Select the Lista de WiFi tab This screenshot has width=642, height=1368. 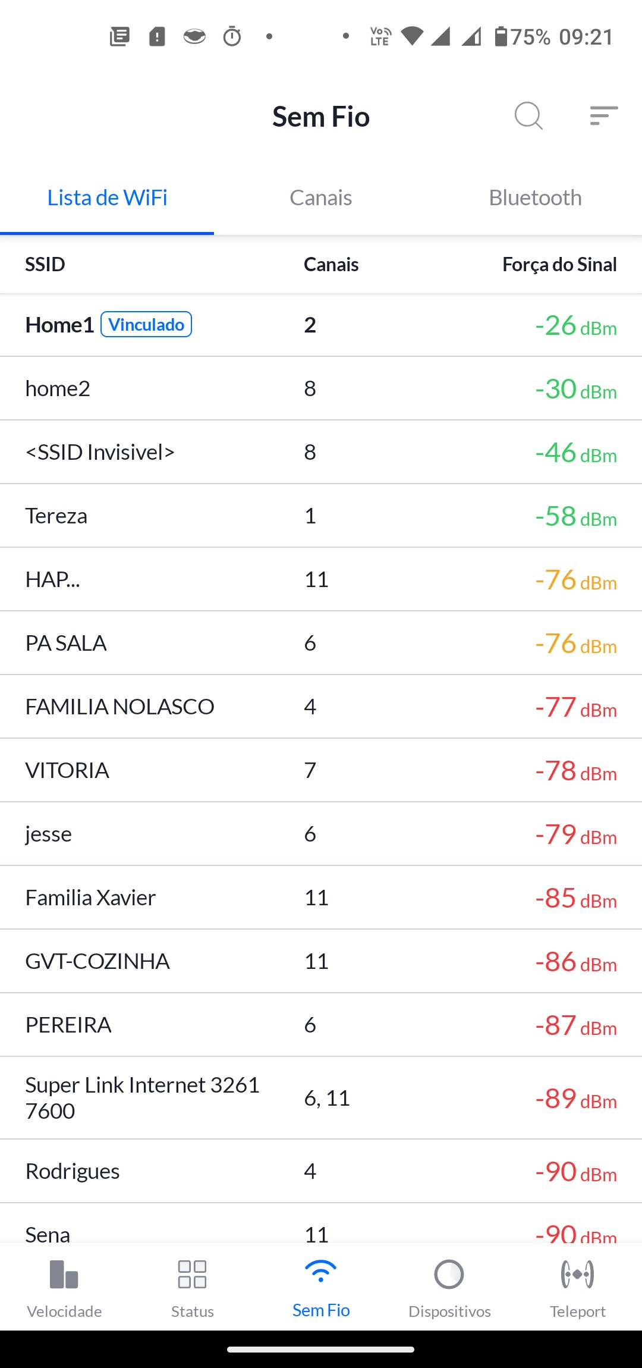[x=107, y=198]
